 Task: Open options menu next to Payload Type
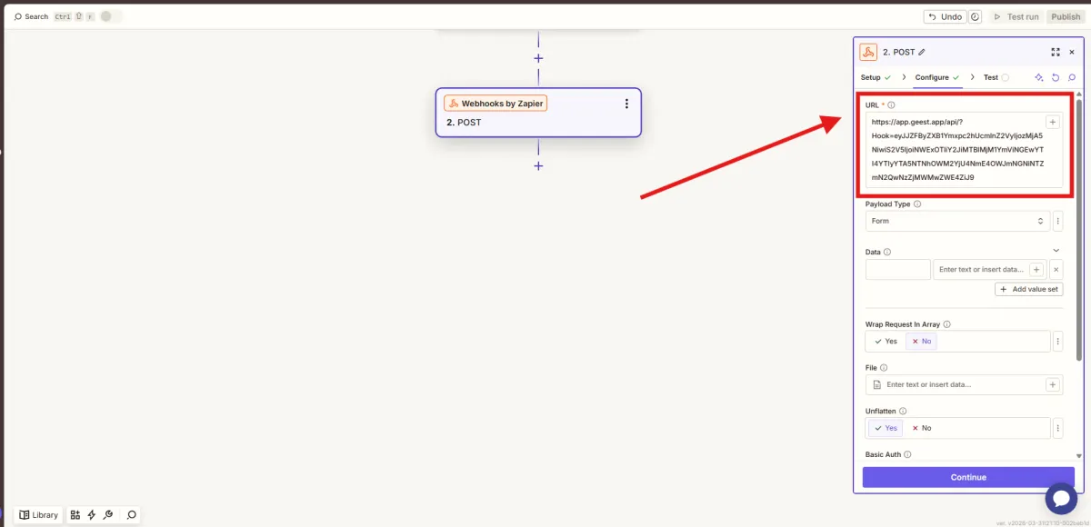click(1057, 221)
